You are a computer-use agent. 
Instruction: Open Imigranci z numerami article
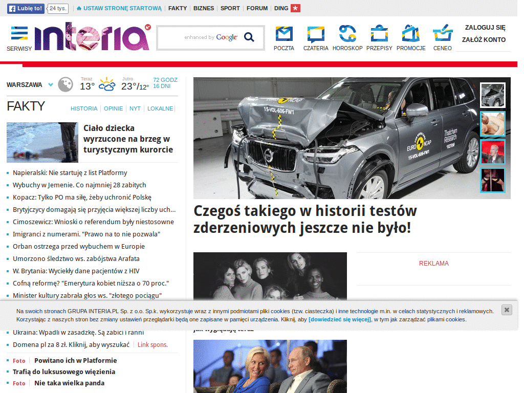click(x=86, y=234)
